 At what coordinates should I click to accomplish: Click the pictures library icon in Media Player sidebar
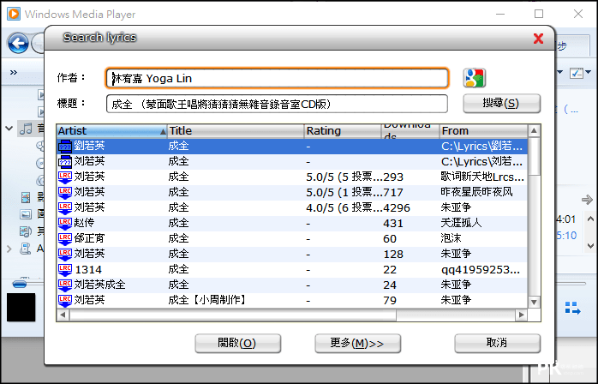tap(26, 214)
